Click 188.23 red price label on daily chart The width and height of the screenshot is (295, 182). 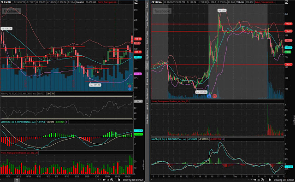point(138,52)
